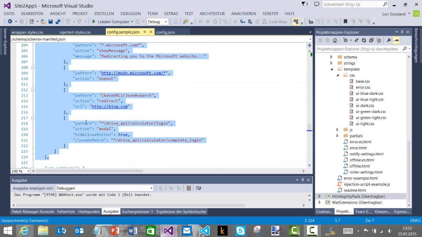Open the Haltepunkte tab
This screenshot has width=422, height=237.
(x=89, y=212)
